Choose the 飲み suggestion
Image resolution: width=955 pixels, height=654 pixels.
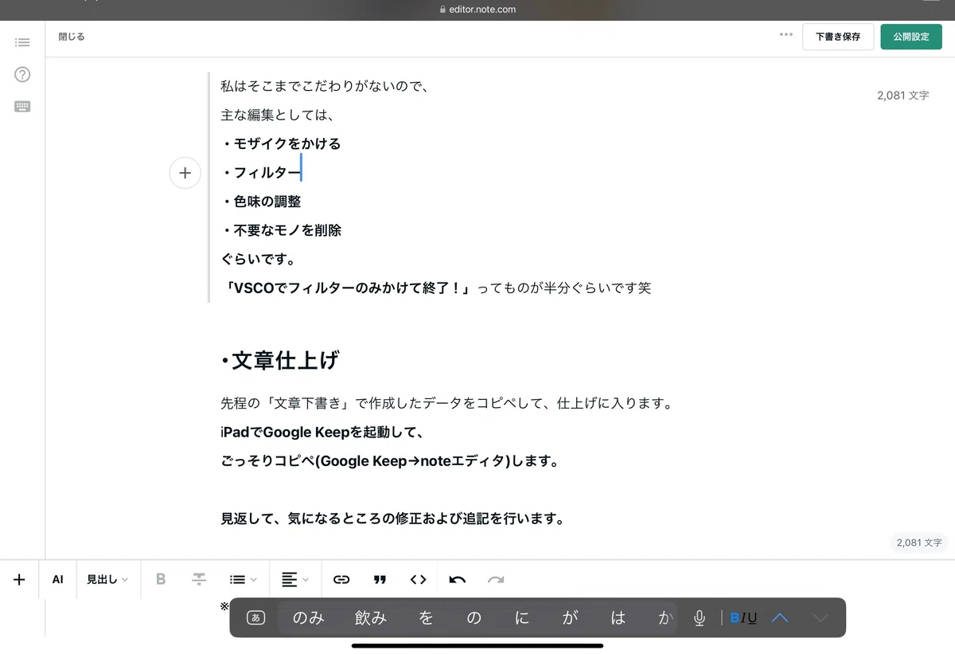tap(371, 617)
